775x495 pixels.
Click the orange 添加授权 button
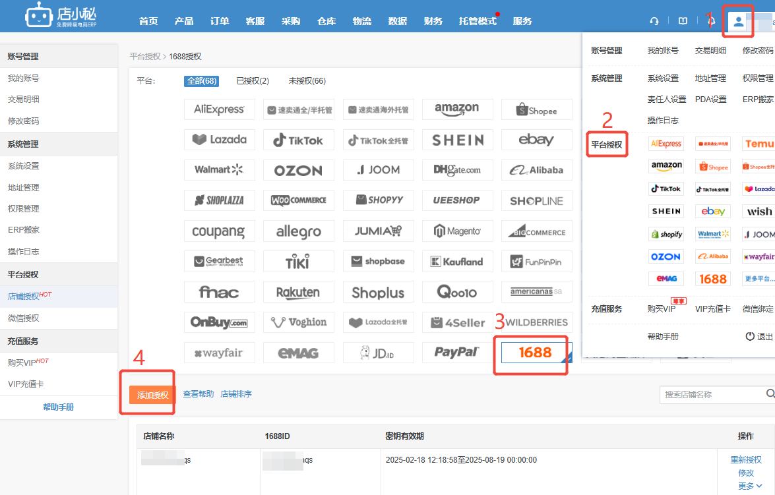152,395
